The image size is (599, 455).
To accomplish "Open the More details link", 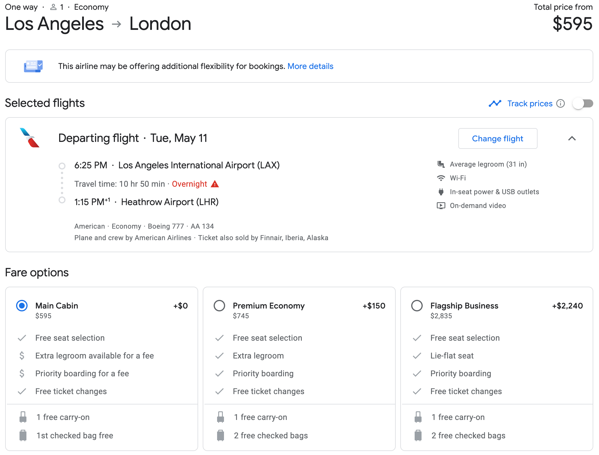I will point(310,66).
